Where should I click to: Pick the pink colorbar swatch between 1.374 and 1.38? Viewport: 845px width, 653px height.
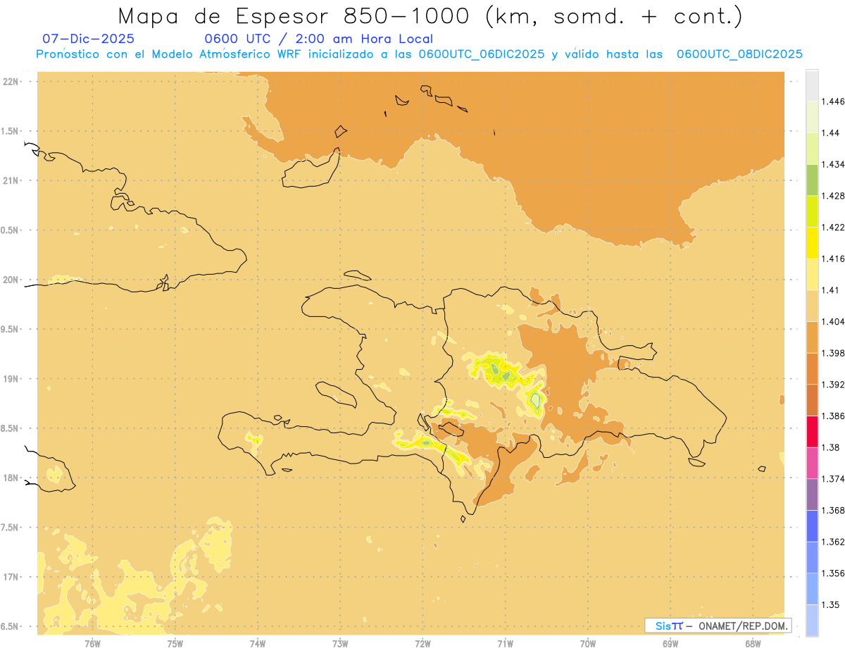(x=812, y=464)
